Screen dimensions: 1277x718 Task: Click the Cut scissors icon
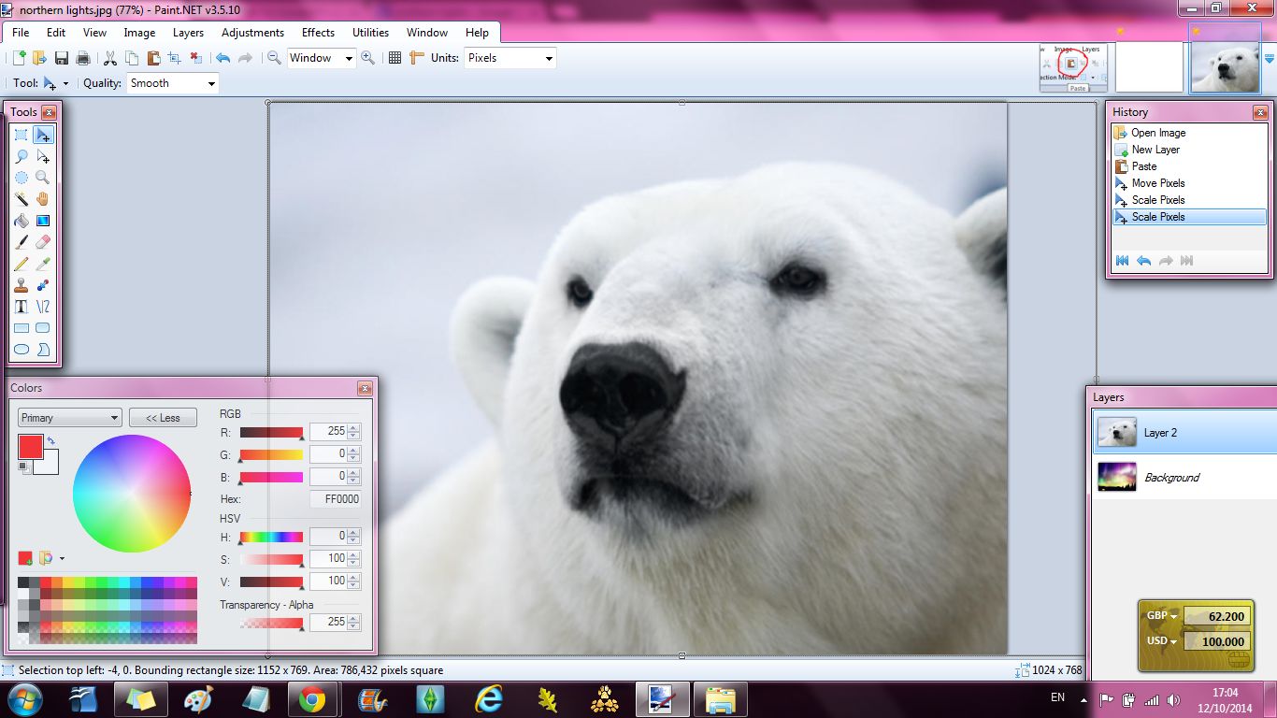(x=110, y=58)
